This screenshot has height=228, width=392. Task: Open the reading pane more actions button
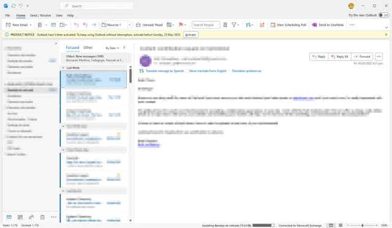tap(379, 57)
